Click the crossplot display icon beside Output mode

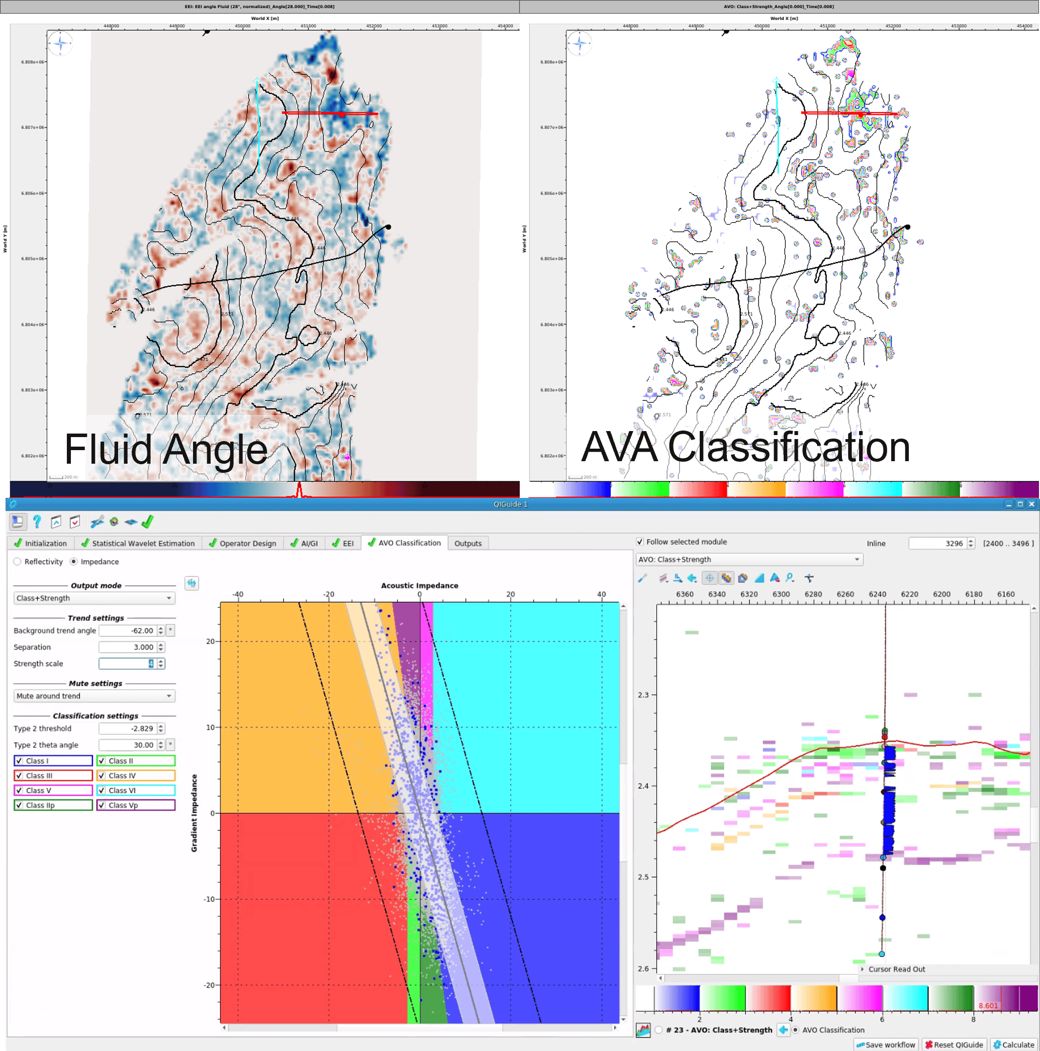pos(192,583)
